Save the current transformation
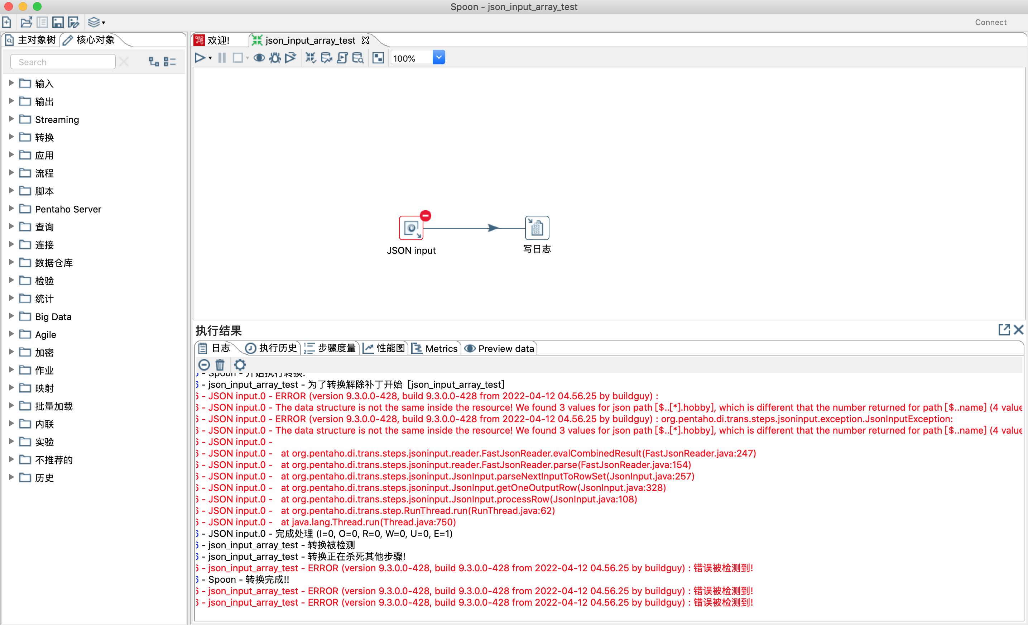The image size is (1028, 625). pos(58,22)
